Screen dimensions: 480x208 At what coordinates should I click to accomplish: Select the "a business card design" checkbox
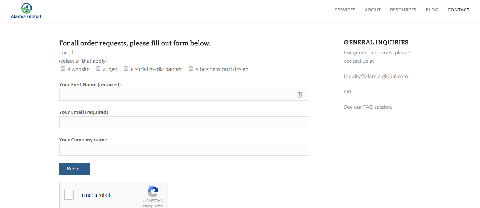[x=191, y=68]
